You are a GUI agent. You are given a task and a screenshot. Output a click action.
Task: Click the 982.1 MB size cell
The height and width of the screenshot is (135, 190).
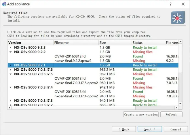pos(107,74)
